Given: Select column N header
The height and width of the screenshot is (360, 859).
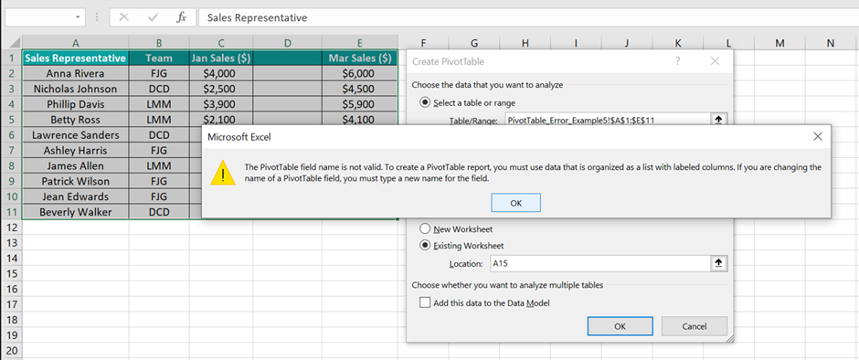Looking at the screenshot, I should click(831, 43).
